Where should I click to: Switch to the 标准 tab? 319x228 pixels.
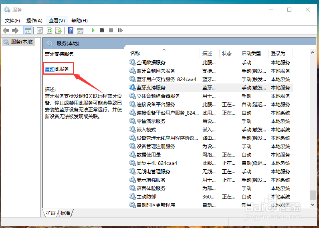click(x=65, y=213)
